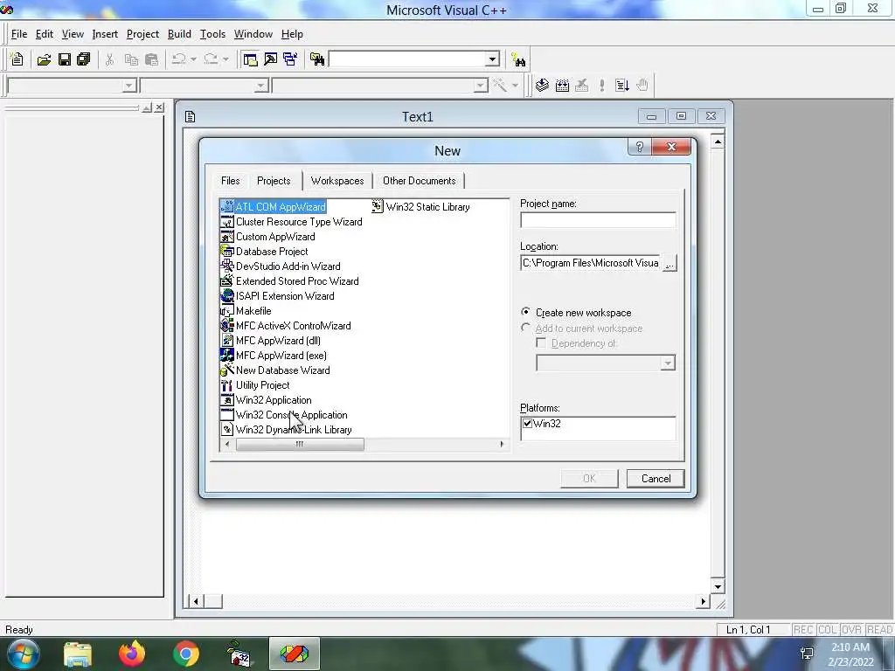The height and width of the screenshot is (671, 895).
Task: Click the Location path input field
Action: [590, 263]
